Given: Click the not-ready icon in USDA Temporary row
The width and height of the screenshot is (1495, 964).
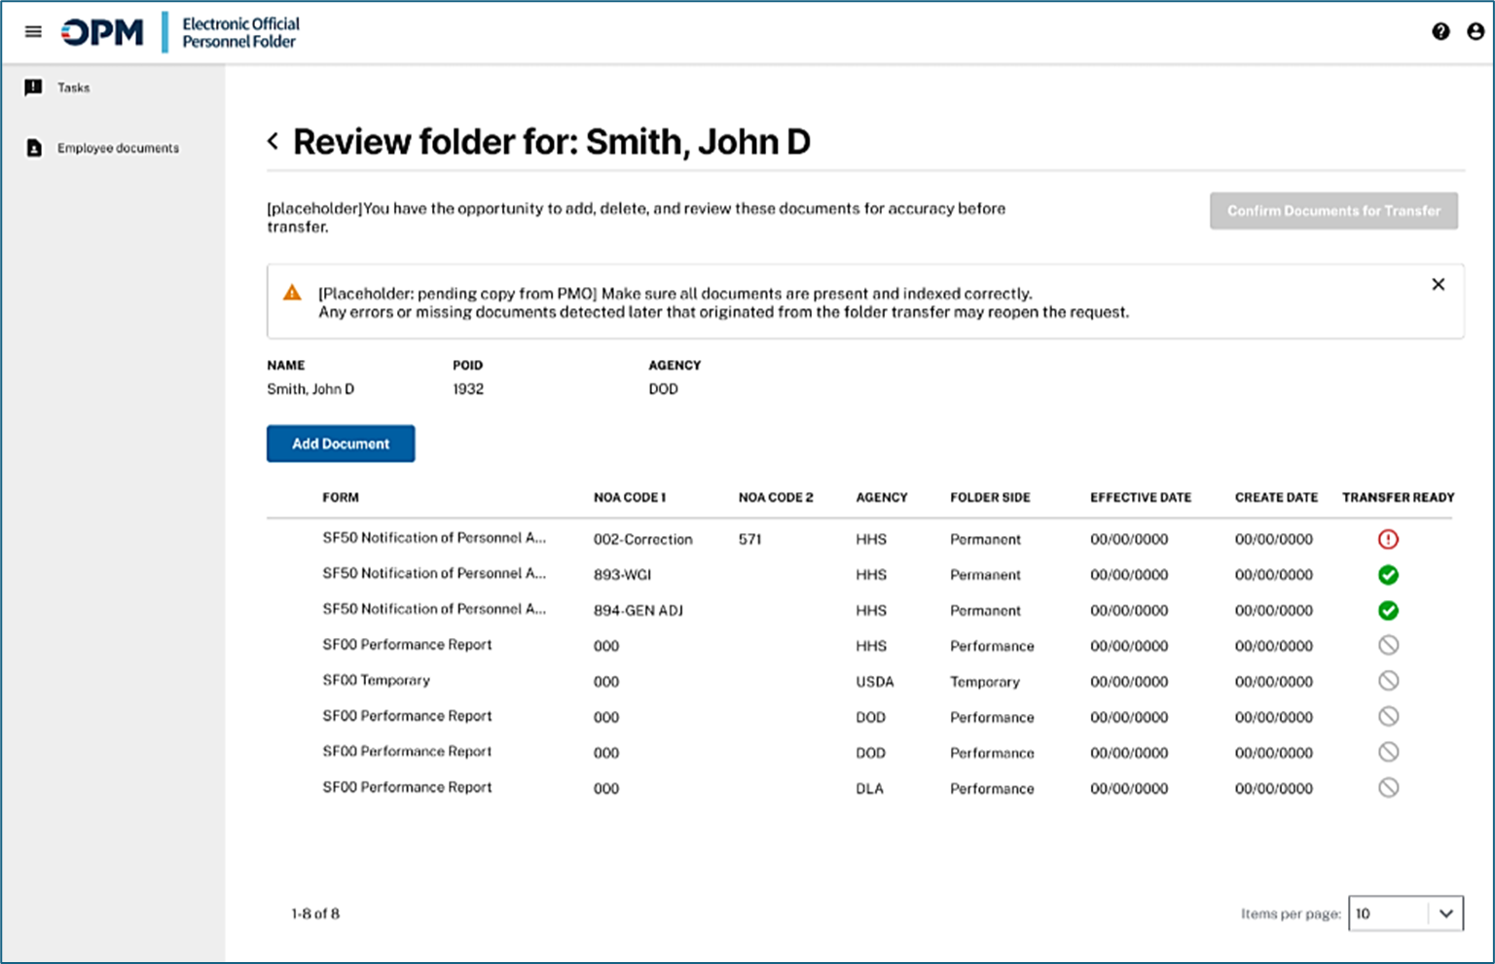Looking at the screenshot, I should pyautogui.click(x=1388, y=681).
